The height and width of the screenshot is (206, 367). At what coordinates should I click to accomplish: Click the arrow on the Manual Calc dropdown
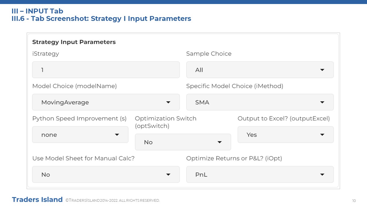(168, 175)
